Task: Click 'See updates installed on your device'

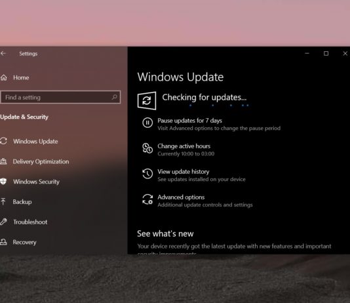Action: [201, 179]
